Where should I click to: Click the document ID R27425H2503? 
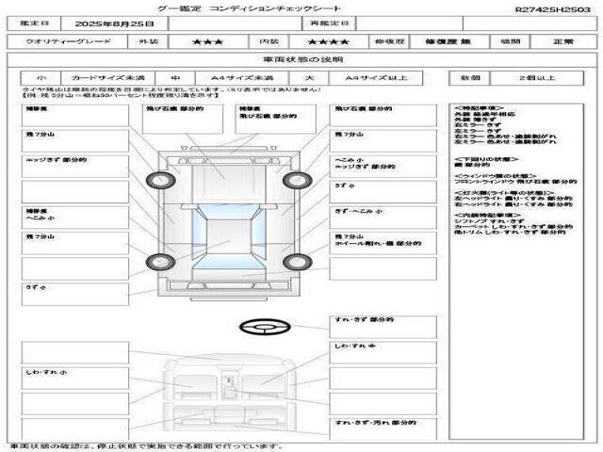[x=553, y=8]
